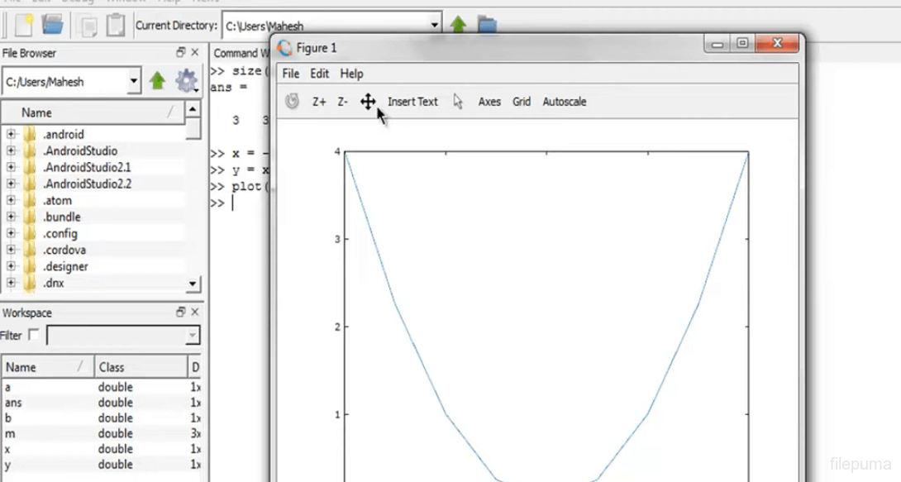Click the Paste clipboard icon
The image size is (901, 482).
click(x=116, y=25)
